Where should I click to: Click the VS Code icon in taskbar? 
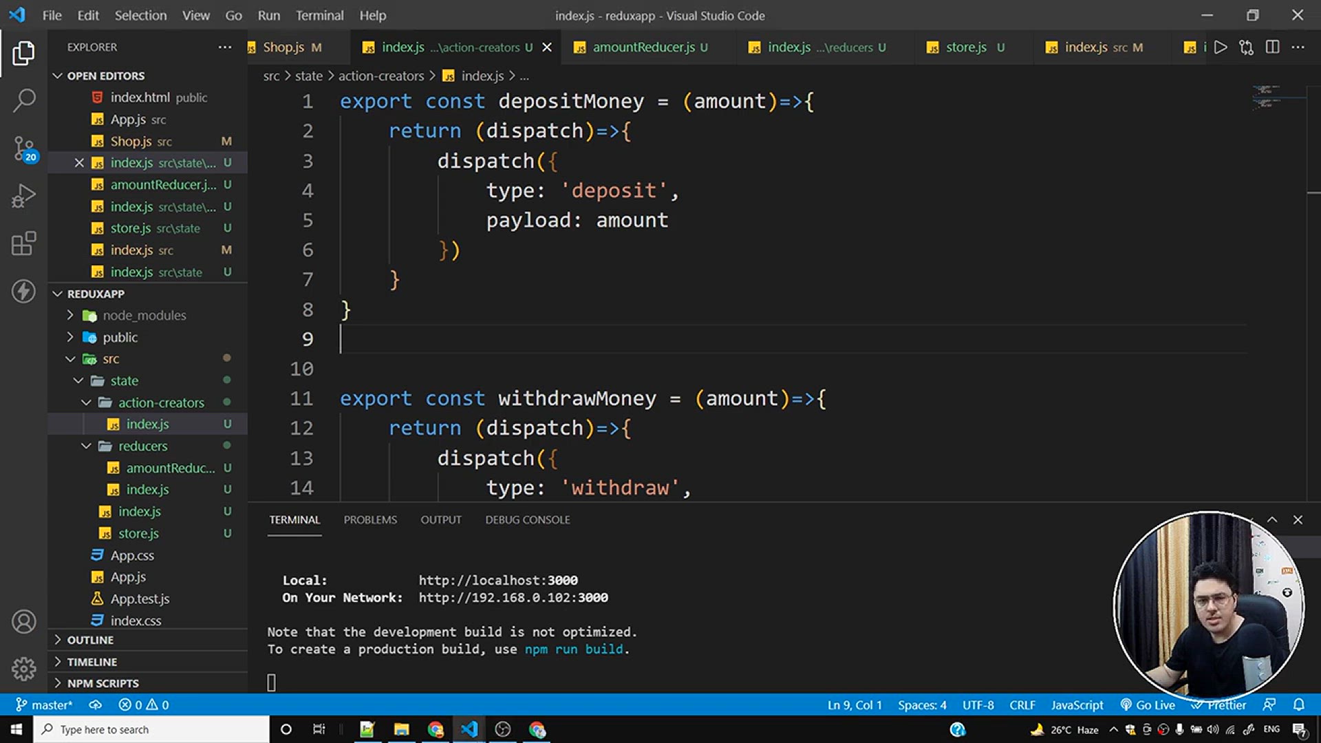point(469,729)
